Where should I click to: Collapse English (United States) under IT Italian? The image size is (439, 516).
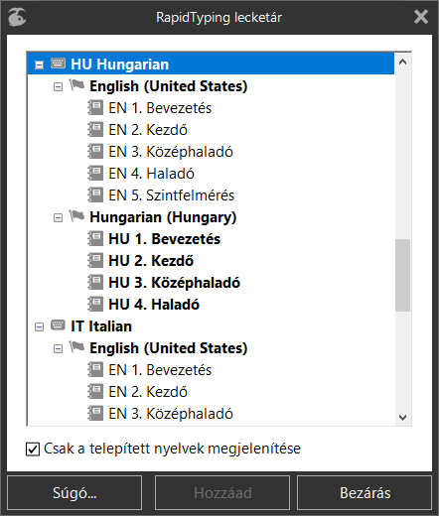point(58,349)
